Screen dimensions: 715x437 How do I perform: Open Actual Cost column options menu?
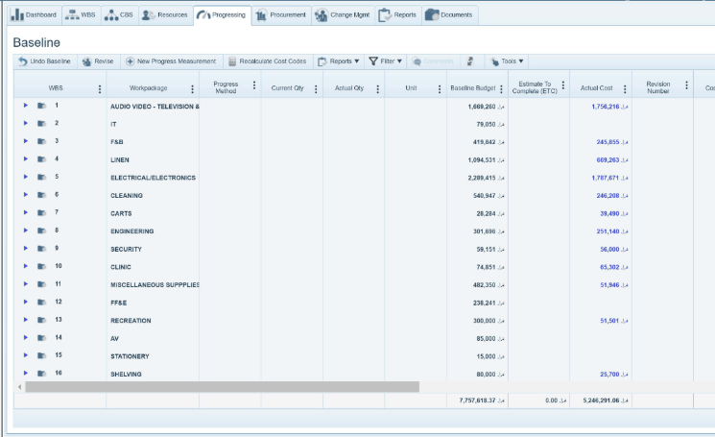[625, 88]
